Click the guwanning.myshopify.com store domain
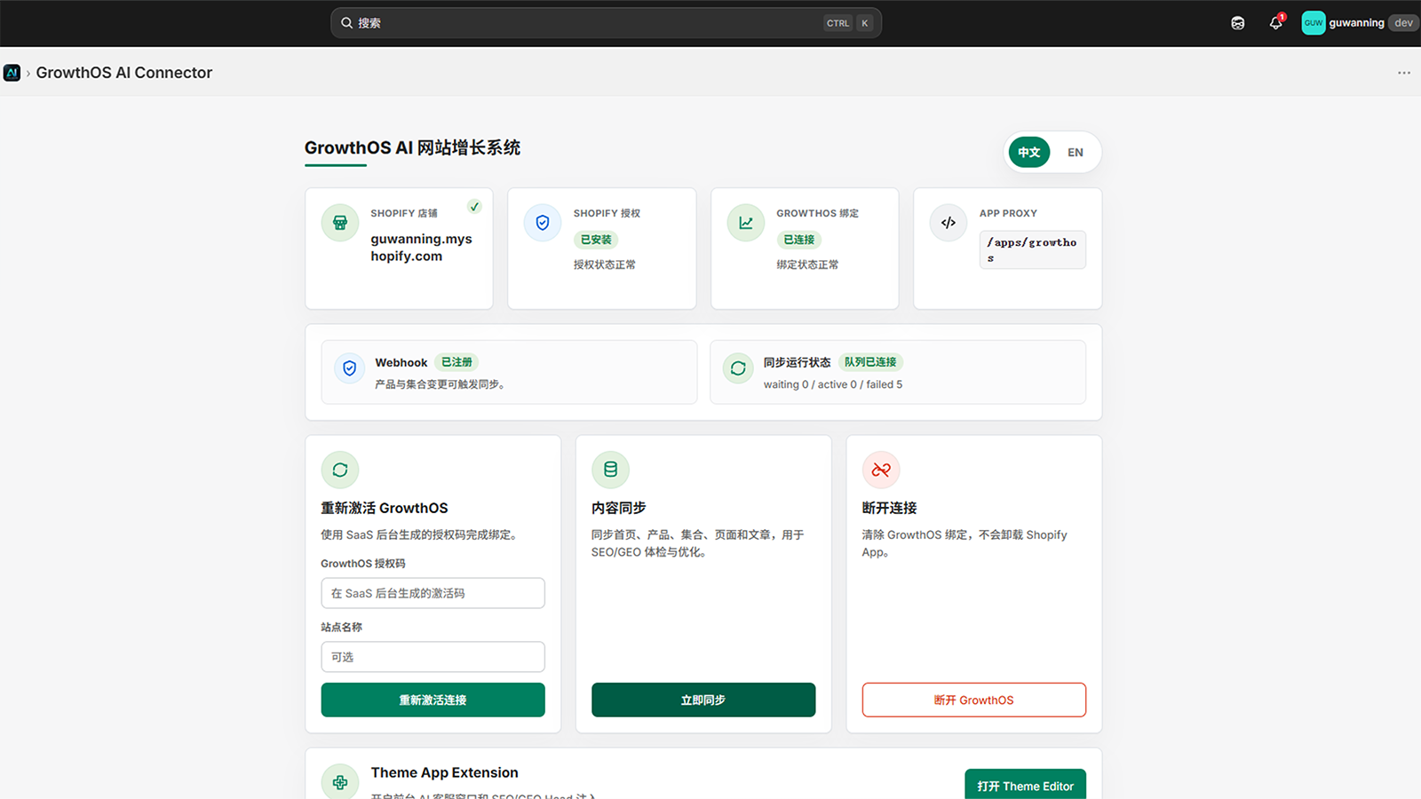This screenshot has height=799, width=1421. (x=421, y=248)
